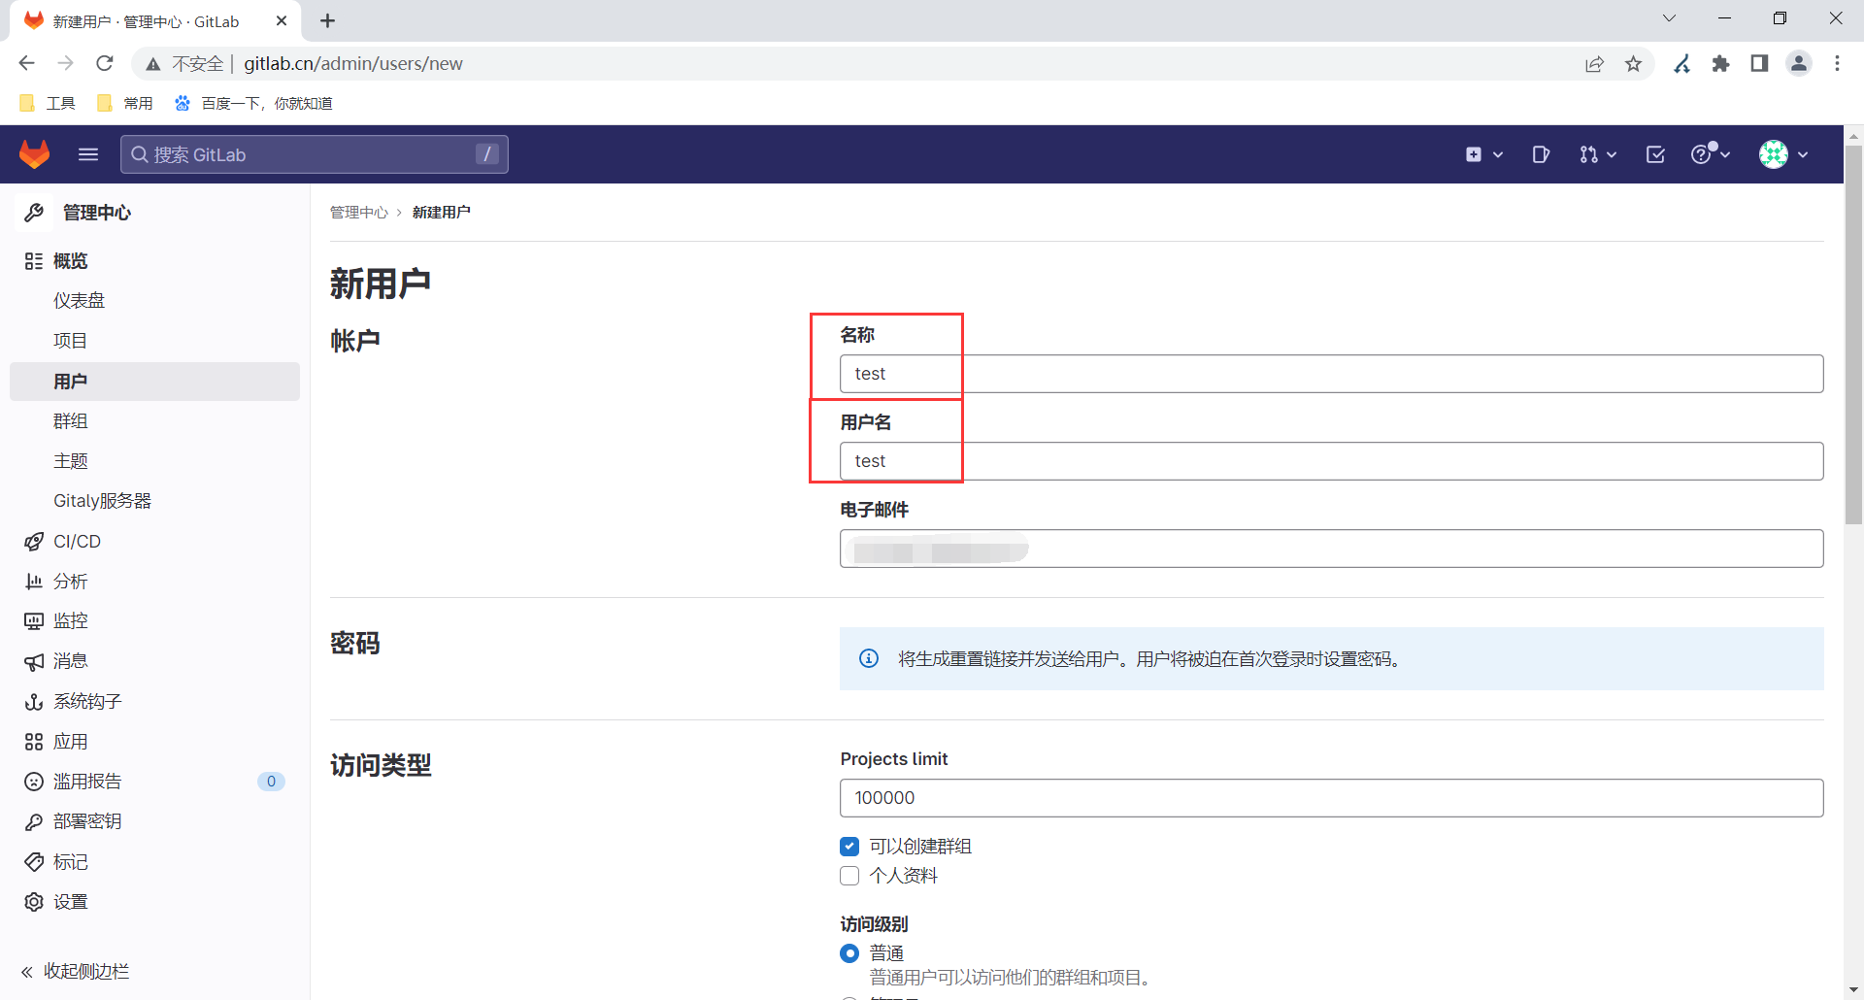The height and width of the screenshot is (1000, 1864).
Task: Click the 设置 gear icon
Action: click(34, 902)
